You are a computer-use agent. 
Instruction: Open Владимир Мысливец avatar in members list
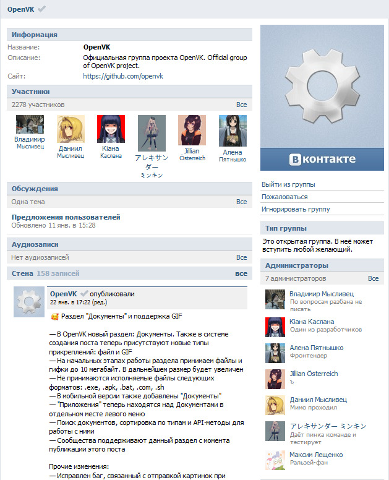point(30,124)
